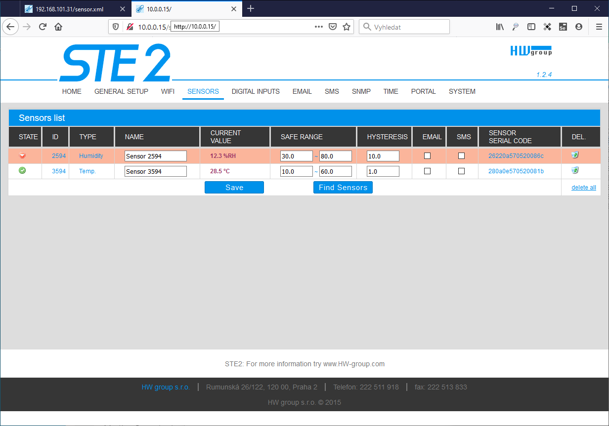Reload the current page

click(43, 27)
